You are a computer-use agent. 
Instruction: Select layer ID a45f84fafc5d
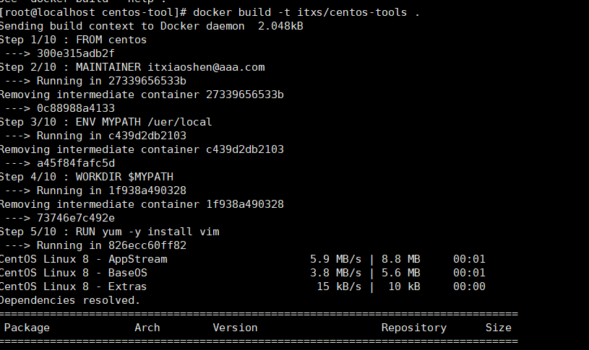click(x=75, y=163)
